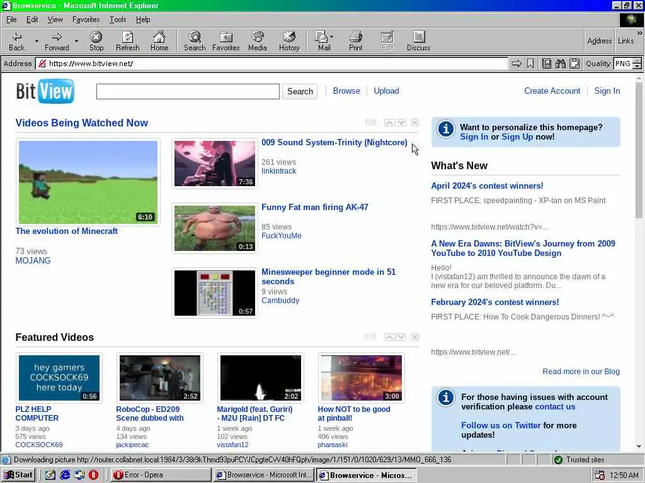
Task: Launch Internet Explorer from quick launch
Action: pos(65,475)
